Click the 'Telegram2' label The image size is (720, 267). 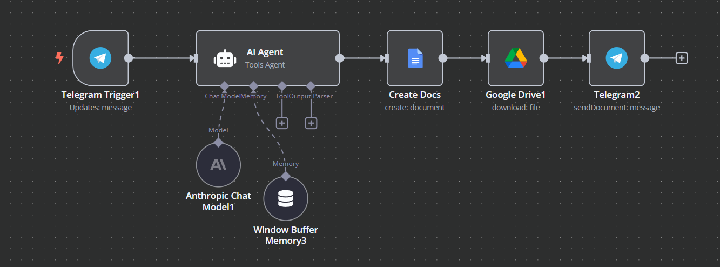click(617, 95)
